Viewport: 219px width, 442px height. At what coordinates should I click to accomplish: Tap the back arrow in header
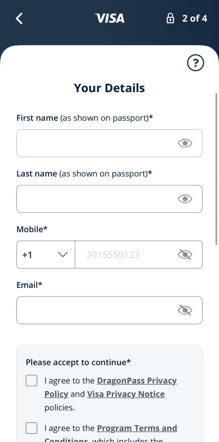tap(19, 18)
